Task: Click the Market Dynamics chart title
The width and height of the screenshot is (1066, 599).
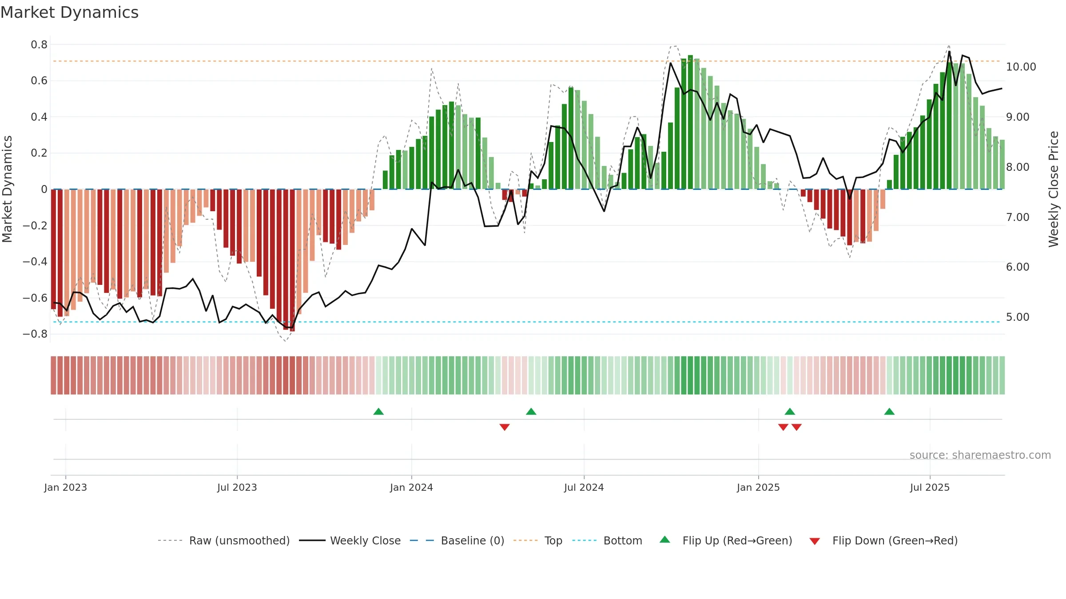Action: click(69, 12)
